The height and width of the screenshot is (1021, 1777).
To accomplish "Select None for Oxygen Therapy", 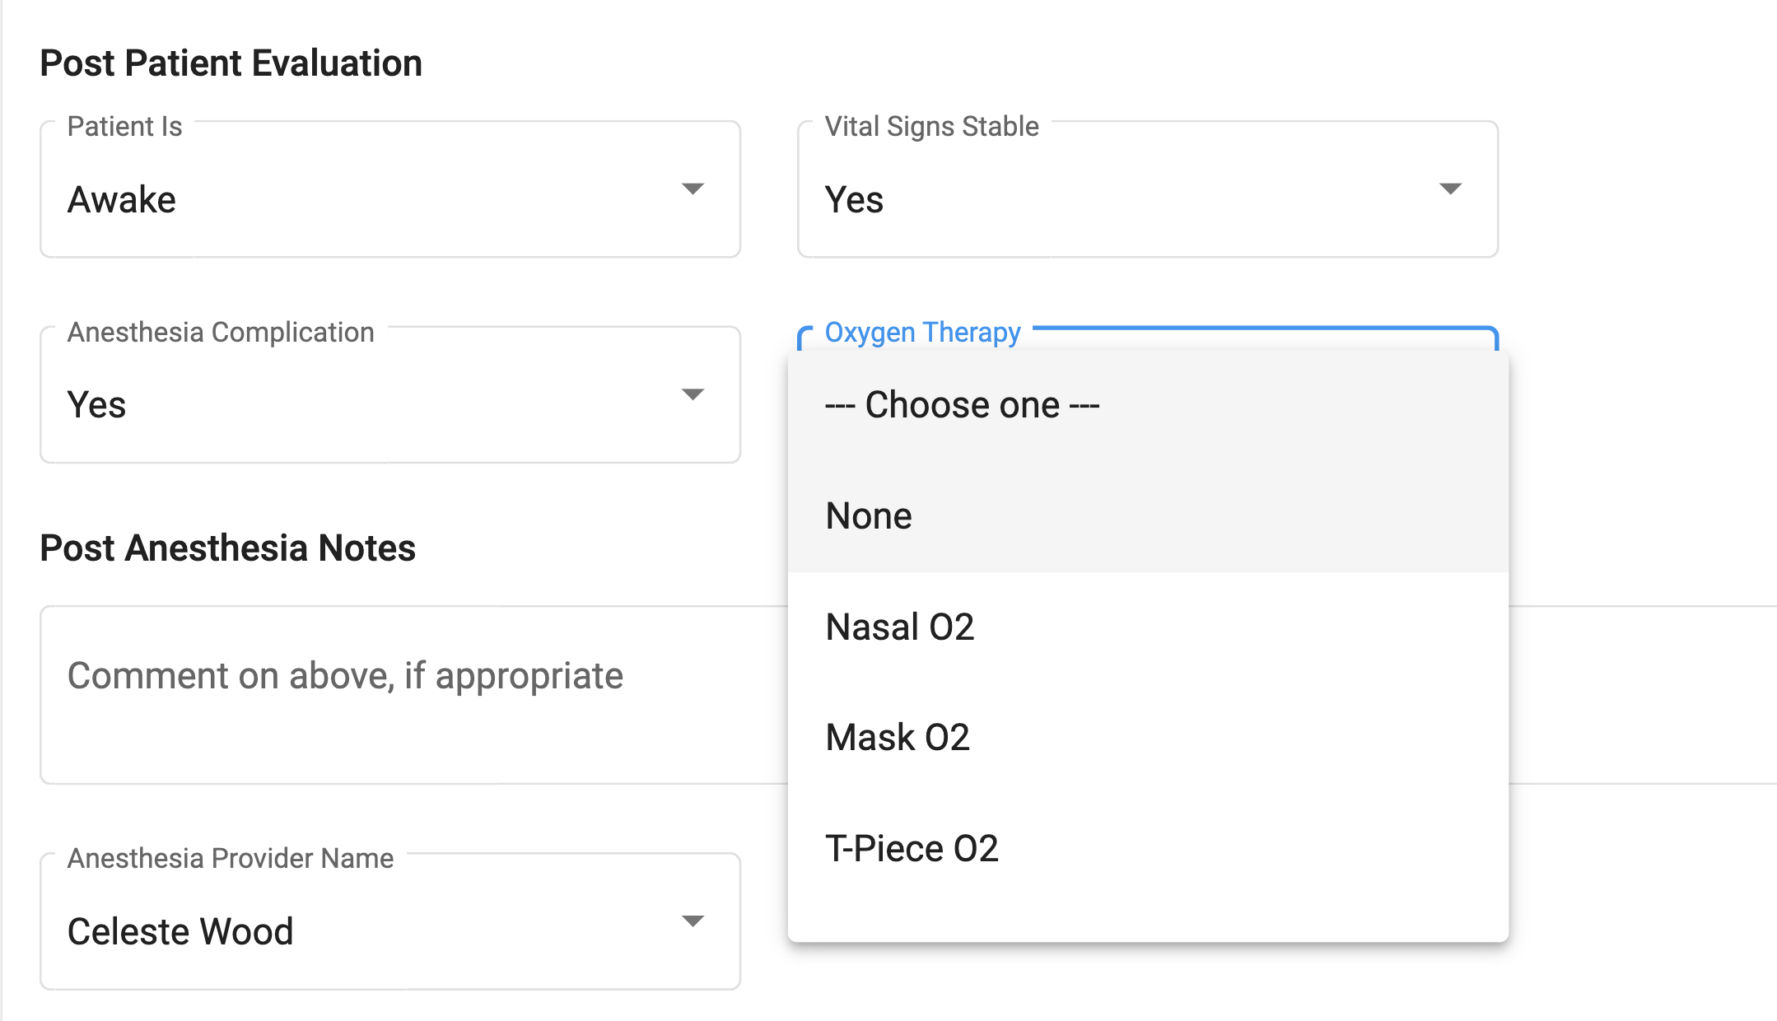I will point(869,515).
